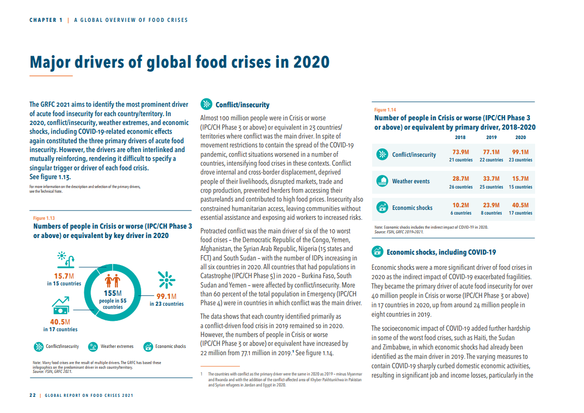Click the Chapter 1 header label

tap(46, 20)
